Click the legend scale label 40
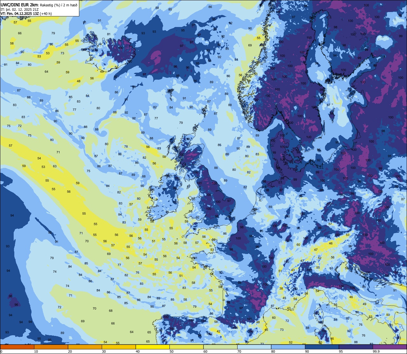 pos(138,351)
